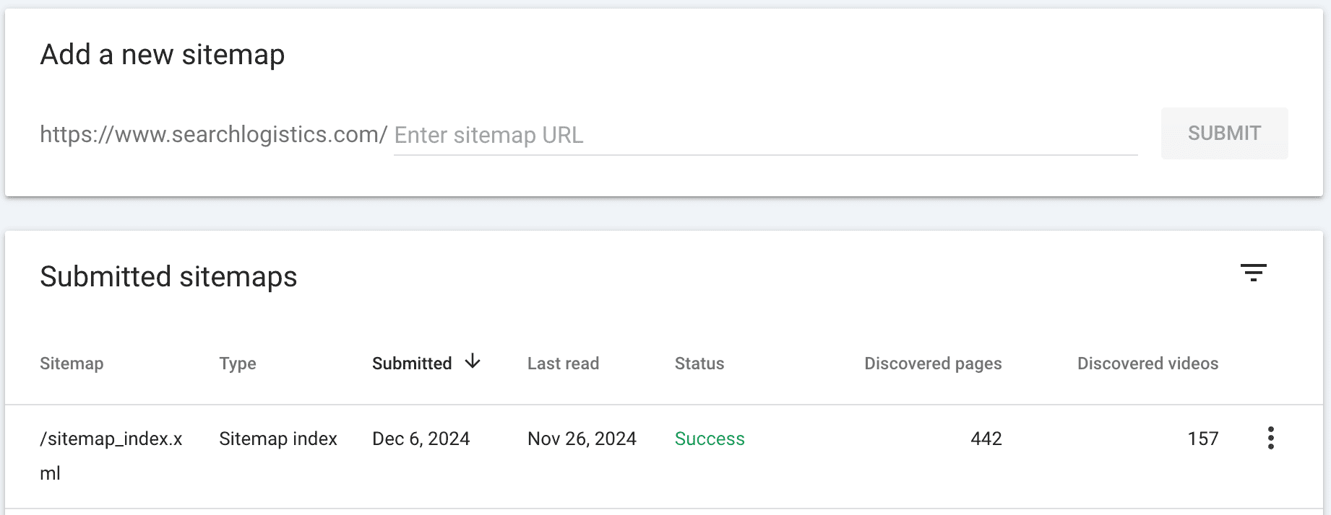Click the descending sort arrow beside Submitted
The width and height of the screenshot is (1331, 515).
click(x=473, y=361)
